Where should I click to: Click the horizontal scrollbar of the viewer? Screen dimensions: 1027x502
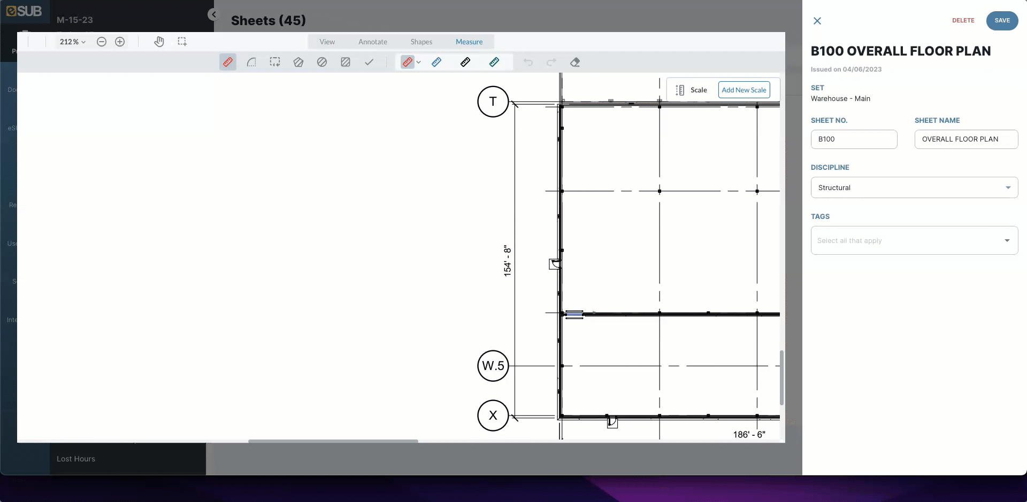pyautogui.click(x=333, y=441)
